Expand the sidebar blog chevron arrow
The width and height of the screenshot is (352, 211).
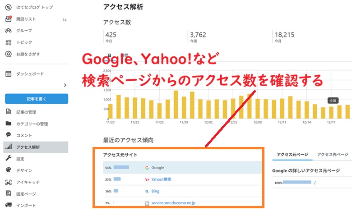click(x=65, y=85)
